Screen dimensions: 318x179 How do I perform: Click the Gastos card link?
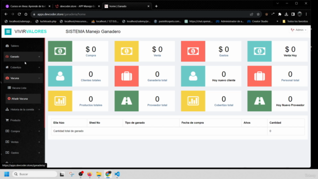[x=224, y=55]
